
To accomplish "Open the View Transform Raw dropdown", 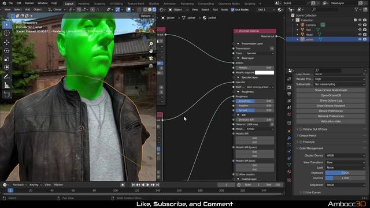I will pos(345,162).
